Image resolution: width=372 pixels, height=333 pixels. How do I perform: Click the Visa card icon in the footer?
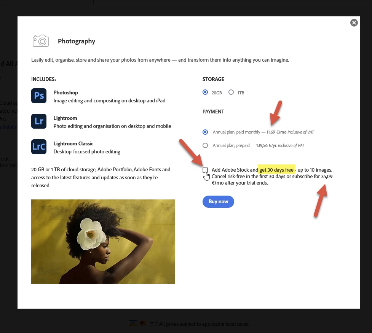pos(133,323)
